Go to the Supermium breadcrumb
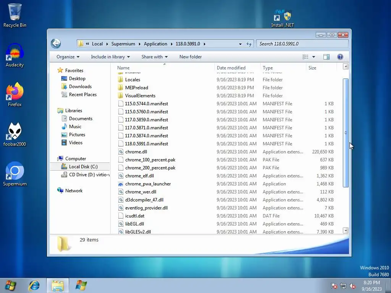 [123, 44]
